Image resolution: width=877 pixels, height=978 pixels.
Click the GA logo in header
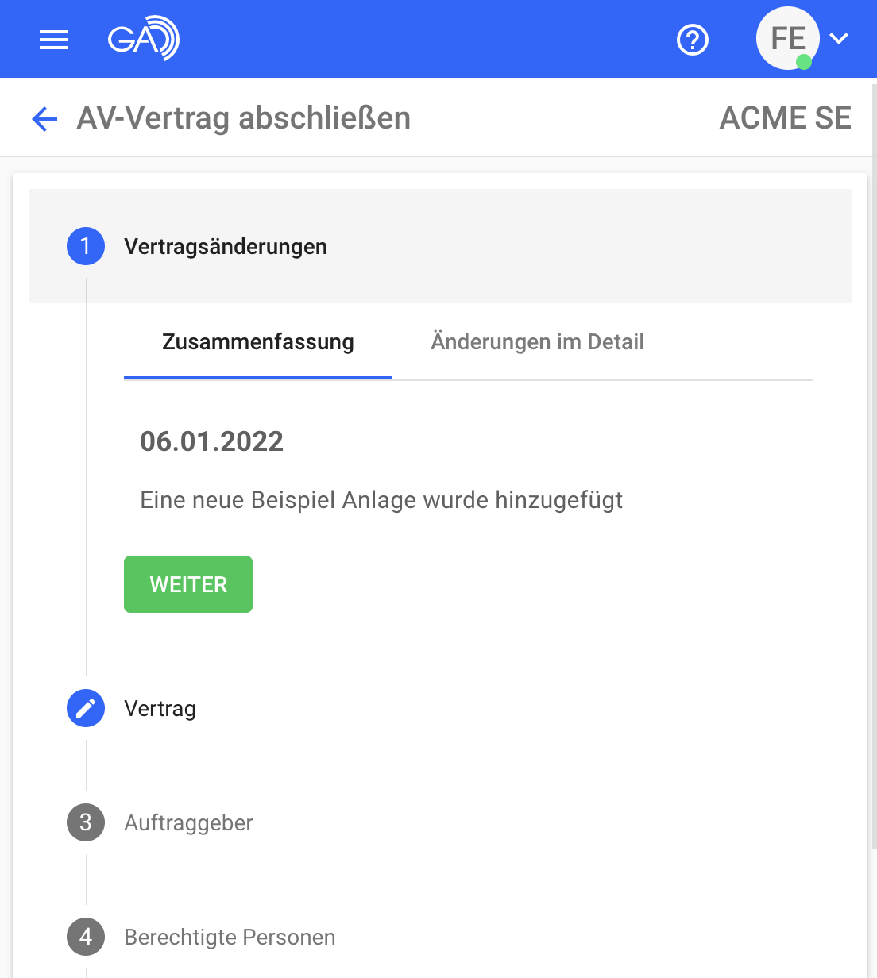[144, 38]
